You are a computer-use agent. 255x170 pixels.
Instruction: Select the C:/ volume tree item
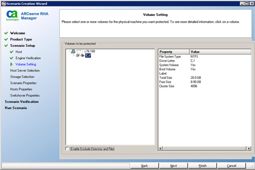(88, 56)
